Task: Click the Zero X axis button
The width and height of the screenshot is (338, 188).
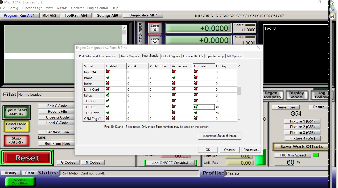Action: click(155, 28)
